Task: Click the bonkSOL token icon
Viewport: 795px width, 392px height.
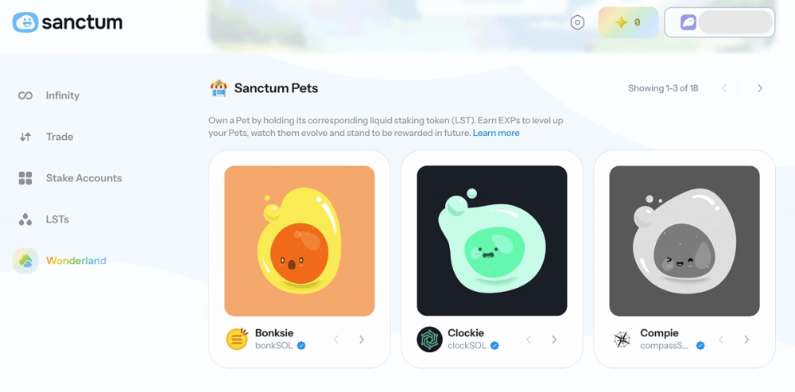Action: click(x=237, y=340)
